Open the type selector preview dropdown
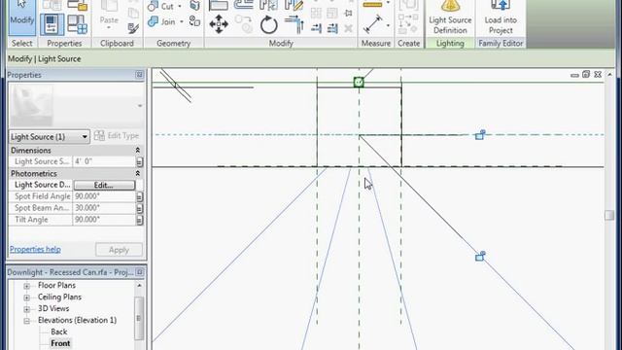The width and height of the screenshot is (622, 350). click(x=140, y=106)
